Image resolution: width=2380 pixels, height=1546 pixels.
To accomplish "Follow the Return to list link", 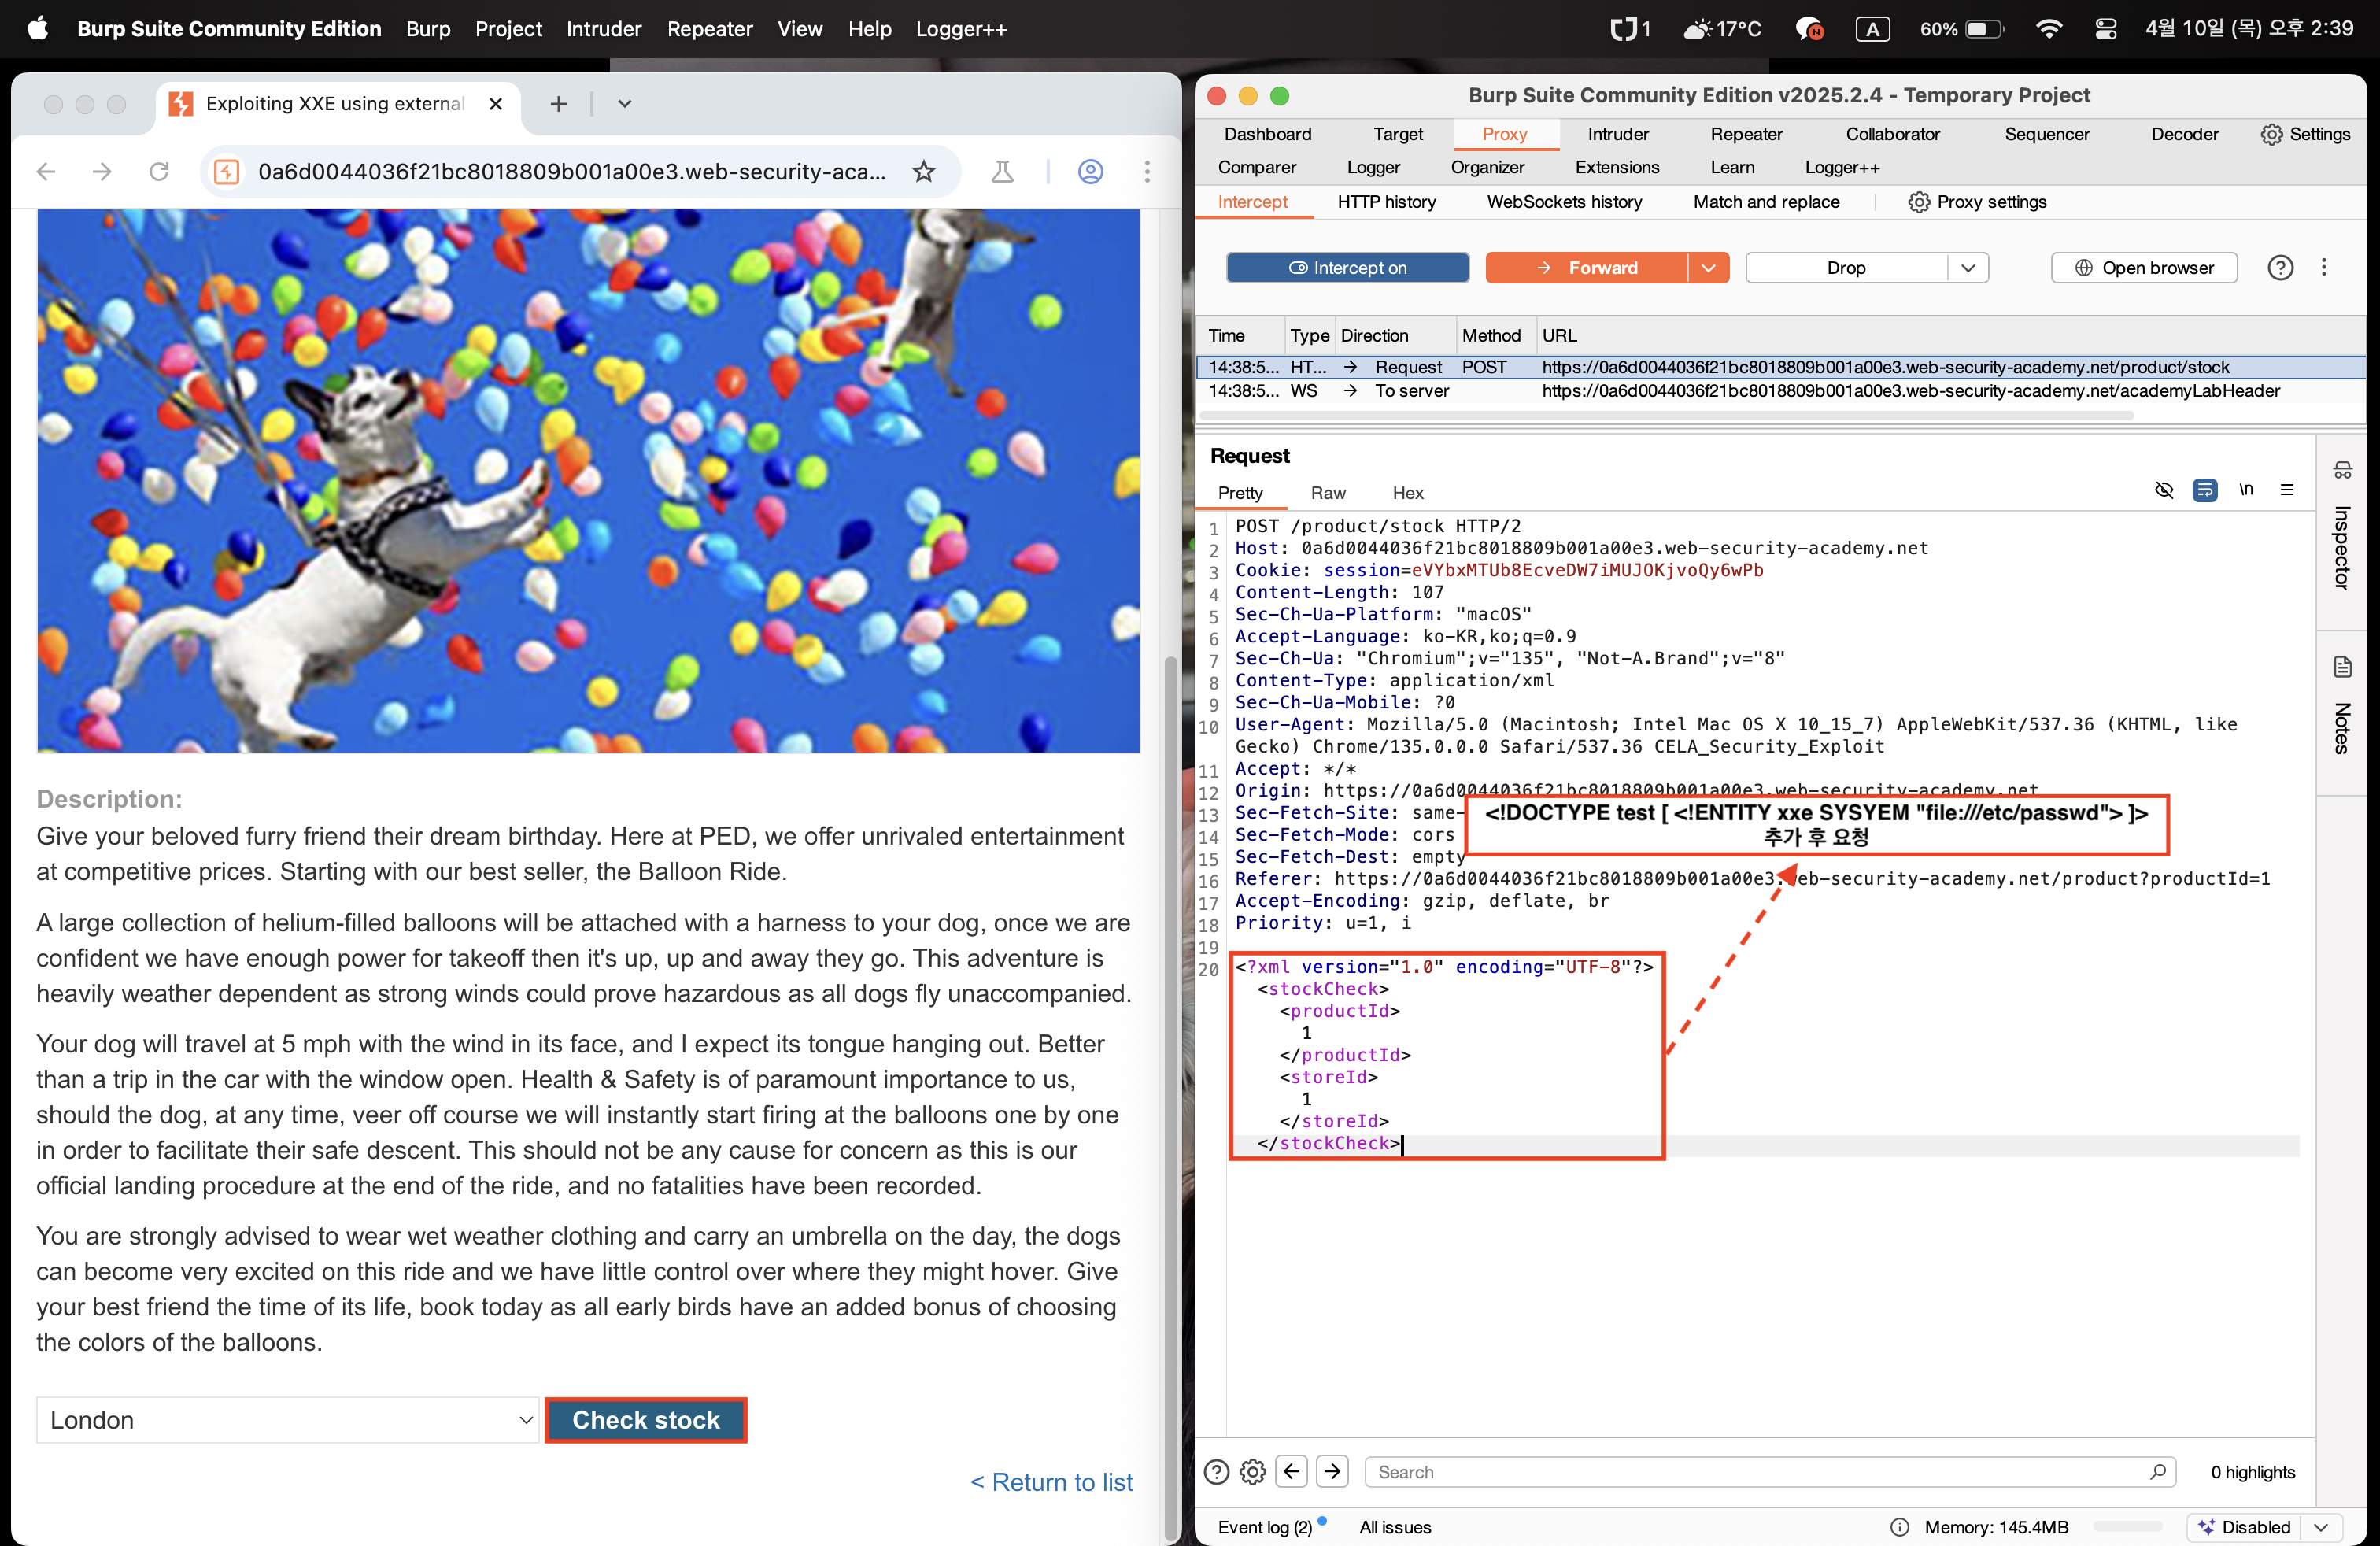I will (1052, 1482).
